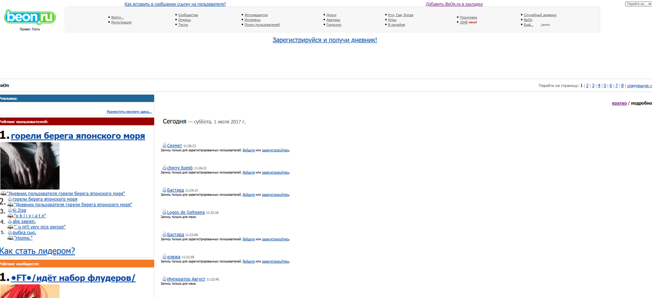This screenshot has width=652, height=298.
Task: Switch to "кратко" view mode
Action: coord(619,103)
